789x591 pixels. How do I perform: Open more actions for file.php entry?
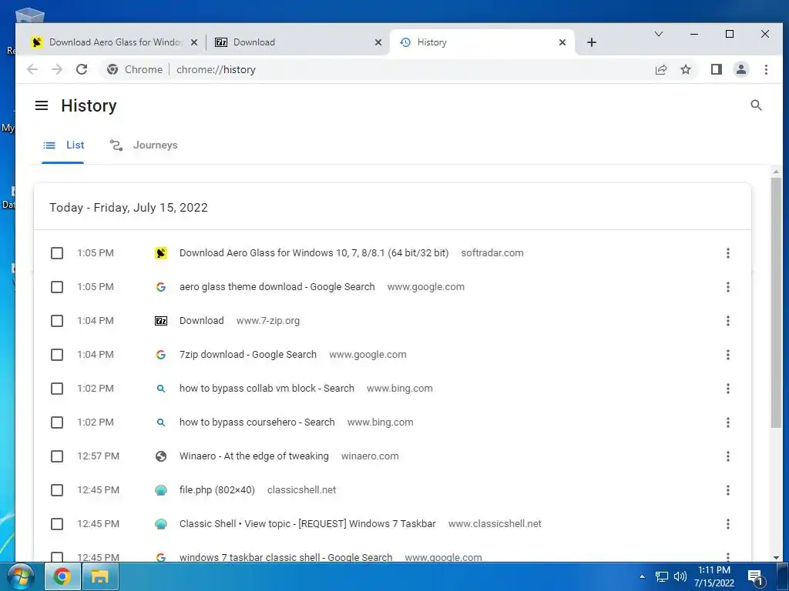click(x=727, y=490)
